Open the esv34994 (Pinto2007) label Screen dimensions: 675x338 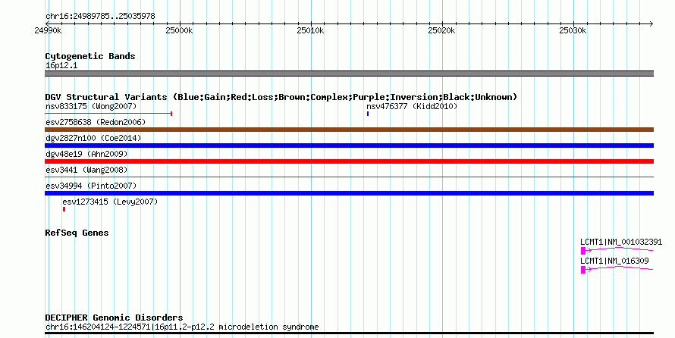91,186
